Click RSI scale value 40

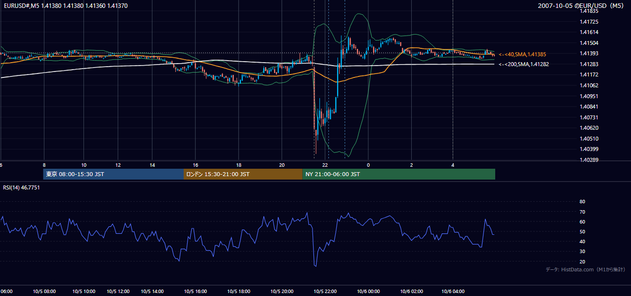[582, 241]
